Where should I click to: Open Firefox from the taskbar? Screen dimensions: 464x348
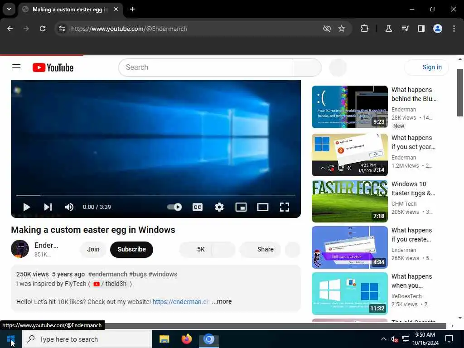(186, 339)
